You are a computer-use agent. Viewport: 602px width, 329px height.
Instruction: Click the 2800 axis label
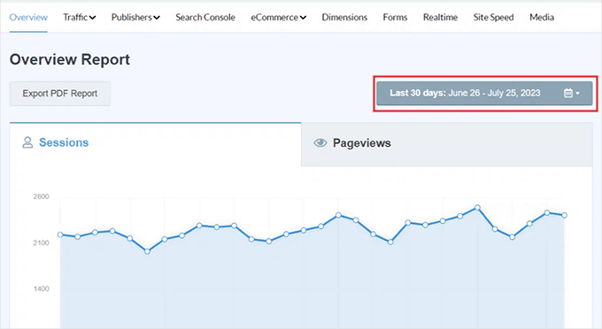coord(41,196)
